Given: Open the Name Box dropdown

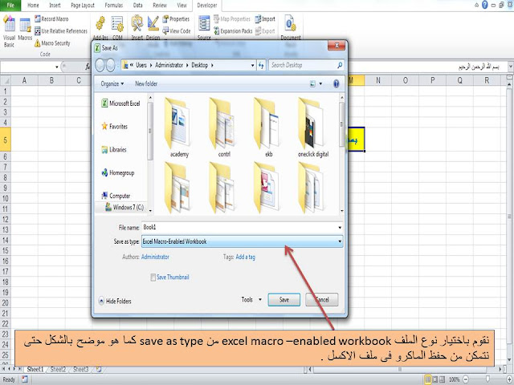Looking at the screenshot, I should coord(57,67).
